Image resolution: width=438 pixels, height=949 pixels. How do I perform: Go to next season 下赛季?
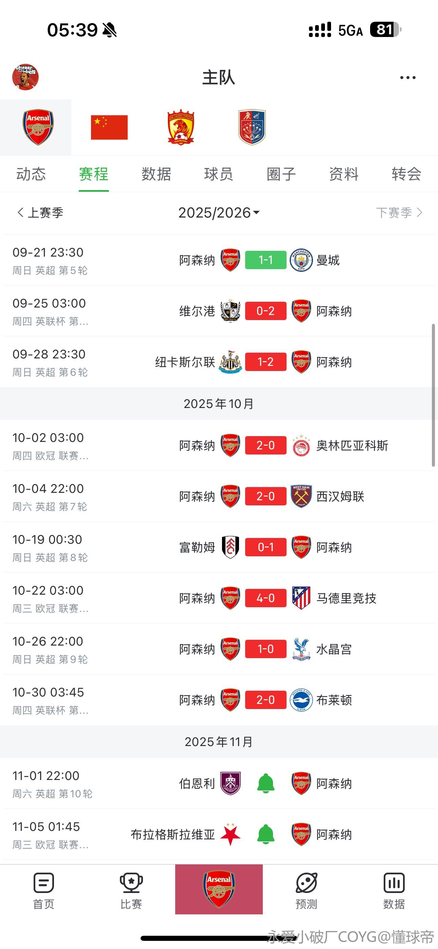pos(399,212)
